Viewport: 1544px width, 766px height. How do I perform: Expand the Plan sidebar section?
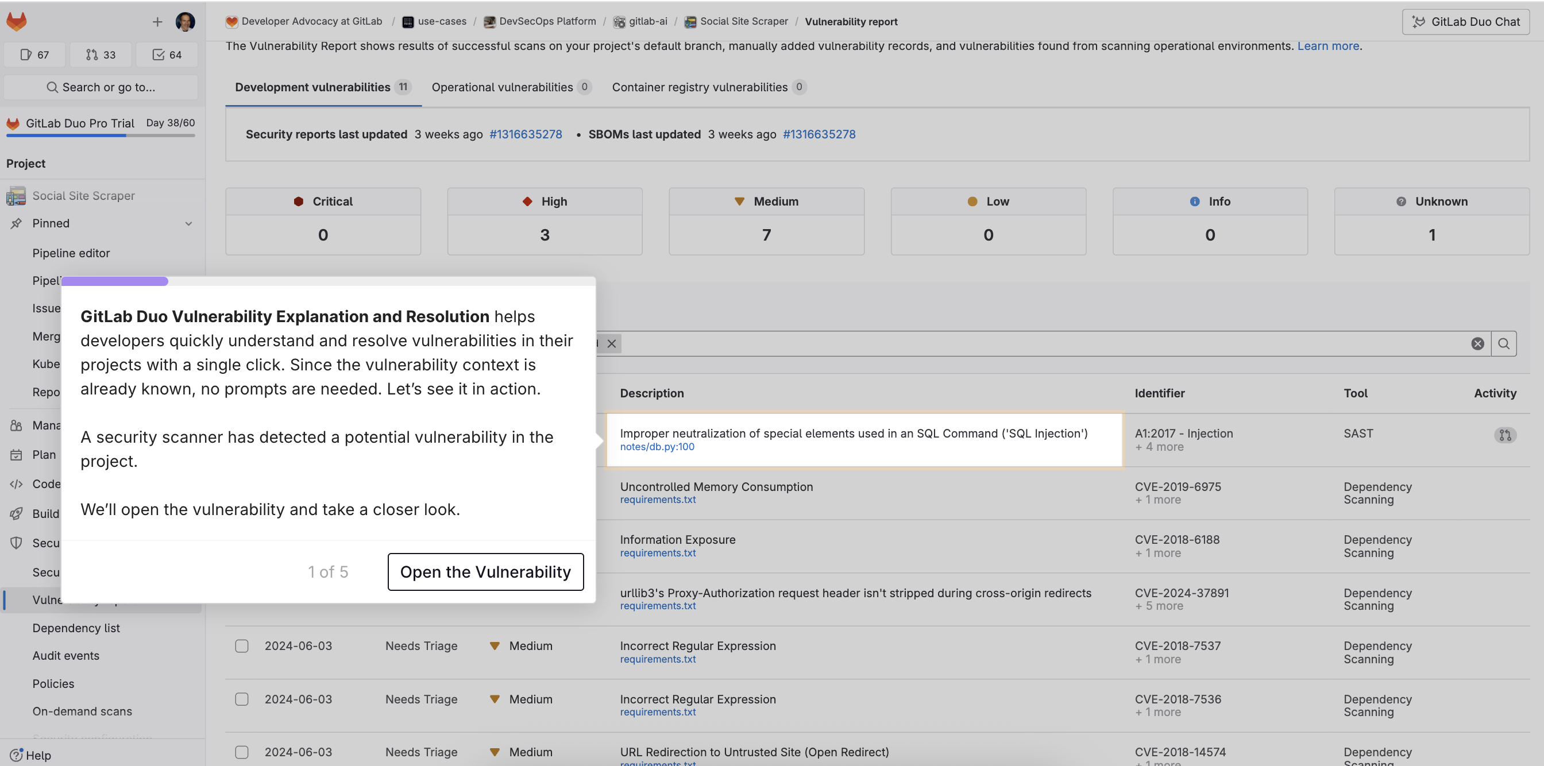click(x=44, y=454)
